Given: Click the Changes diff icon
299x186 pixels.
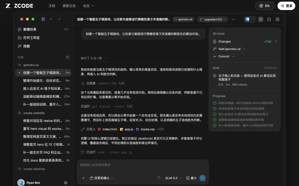Looking at the screenshot, I should pyautogui.click(x=215, y=41).
